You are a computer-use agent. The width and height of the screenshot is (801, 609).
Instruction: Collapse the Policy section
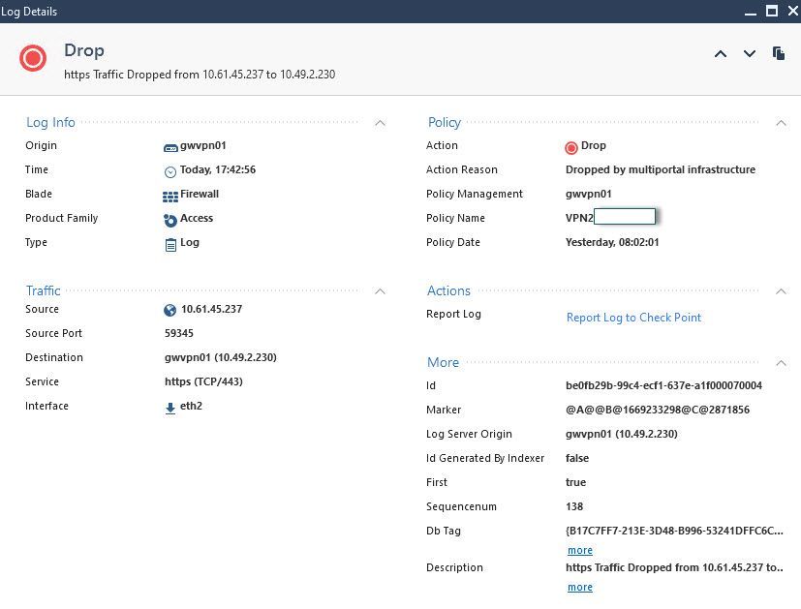[781, 123]
